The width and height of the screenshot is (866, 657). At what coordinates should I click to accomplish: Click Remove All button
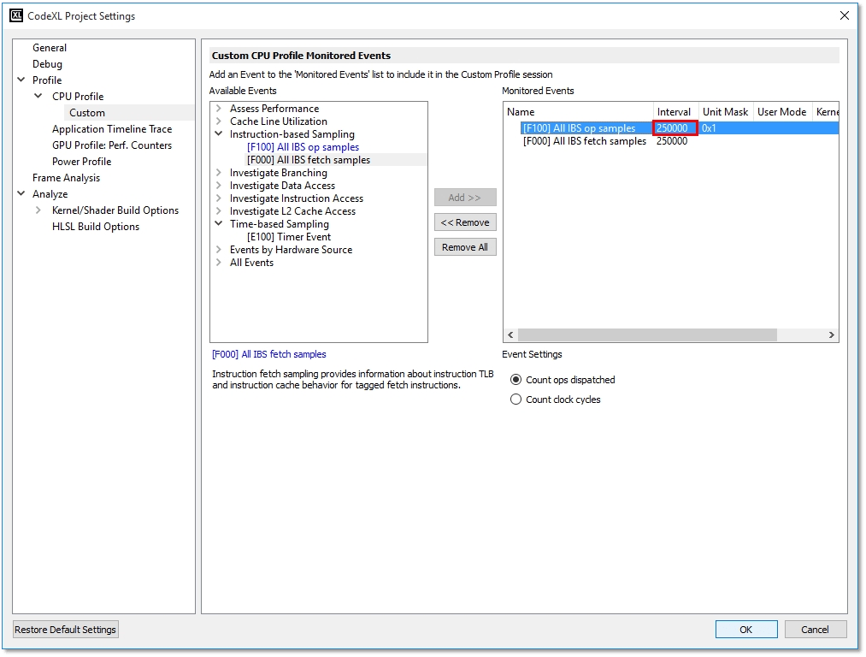pos(465,247)
